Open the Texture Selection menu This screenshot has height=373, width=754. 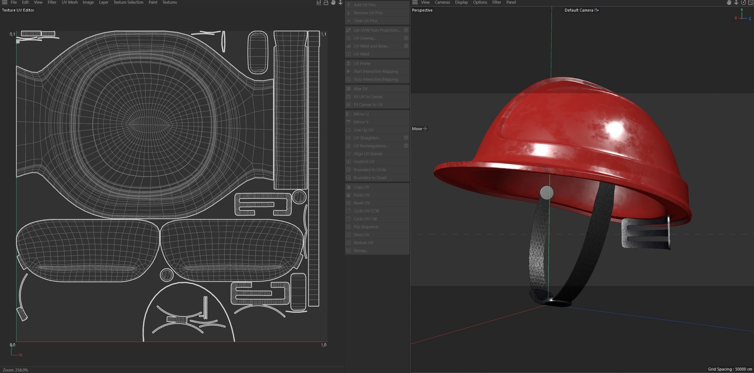click(128, 2)
